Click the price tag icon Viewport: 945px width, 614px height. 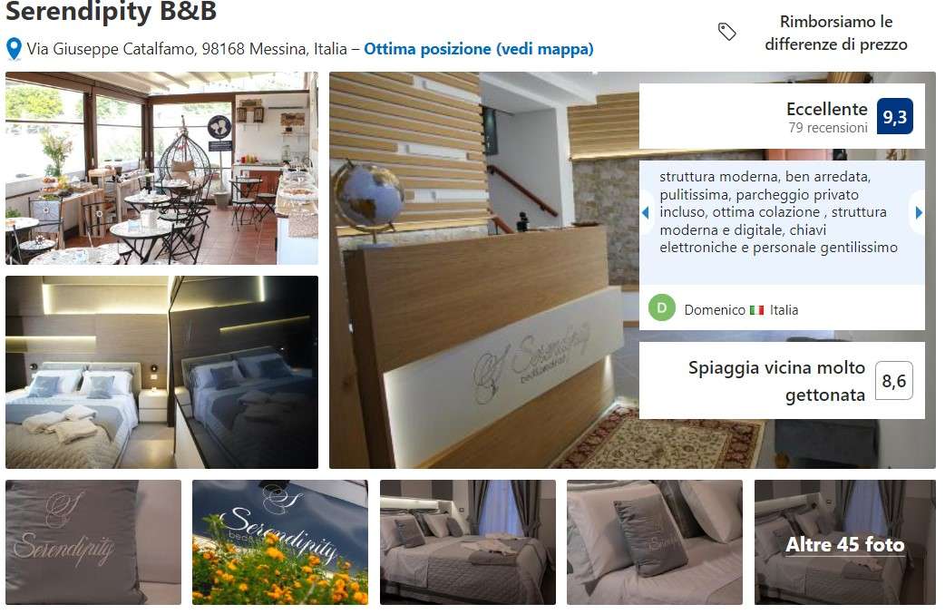(x=726, y=32)
